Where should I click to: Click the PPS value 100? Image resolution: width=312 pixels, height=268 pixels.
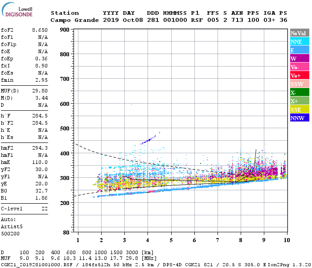[253, 20]
